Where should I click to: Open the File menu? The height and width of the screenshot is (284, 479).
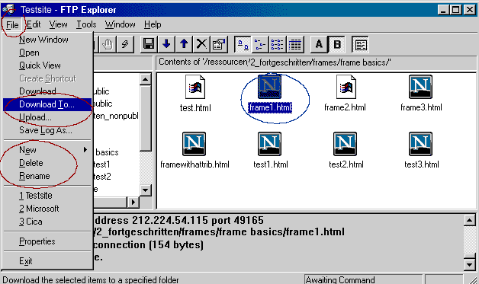click(x=12, y=25)
